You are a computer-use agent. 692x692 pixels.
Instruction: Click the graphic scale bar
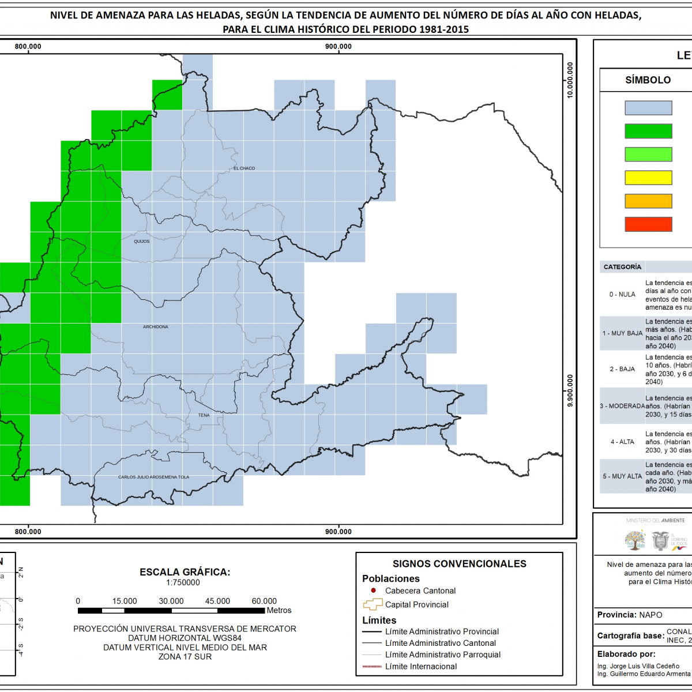pos(171,610)
